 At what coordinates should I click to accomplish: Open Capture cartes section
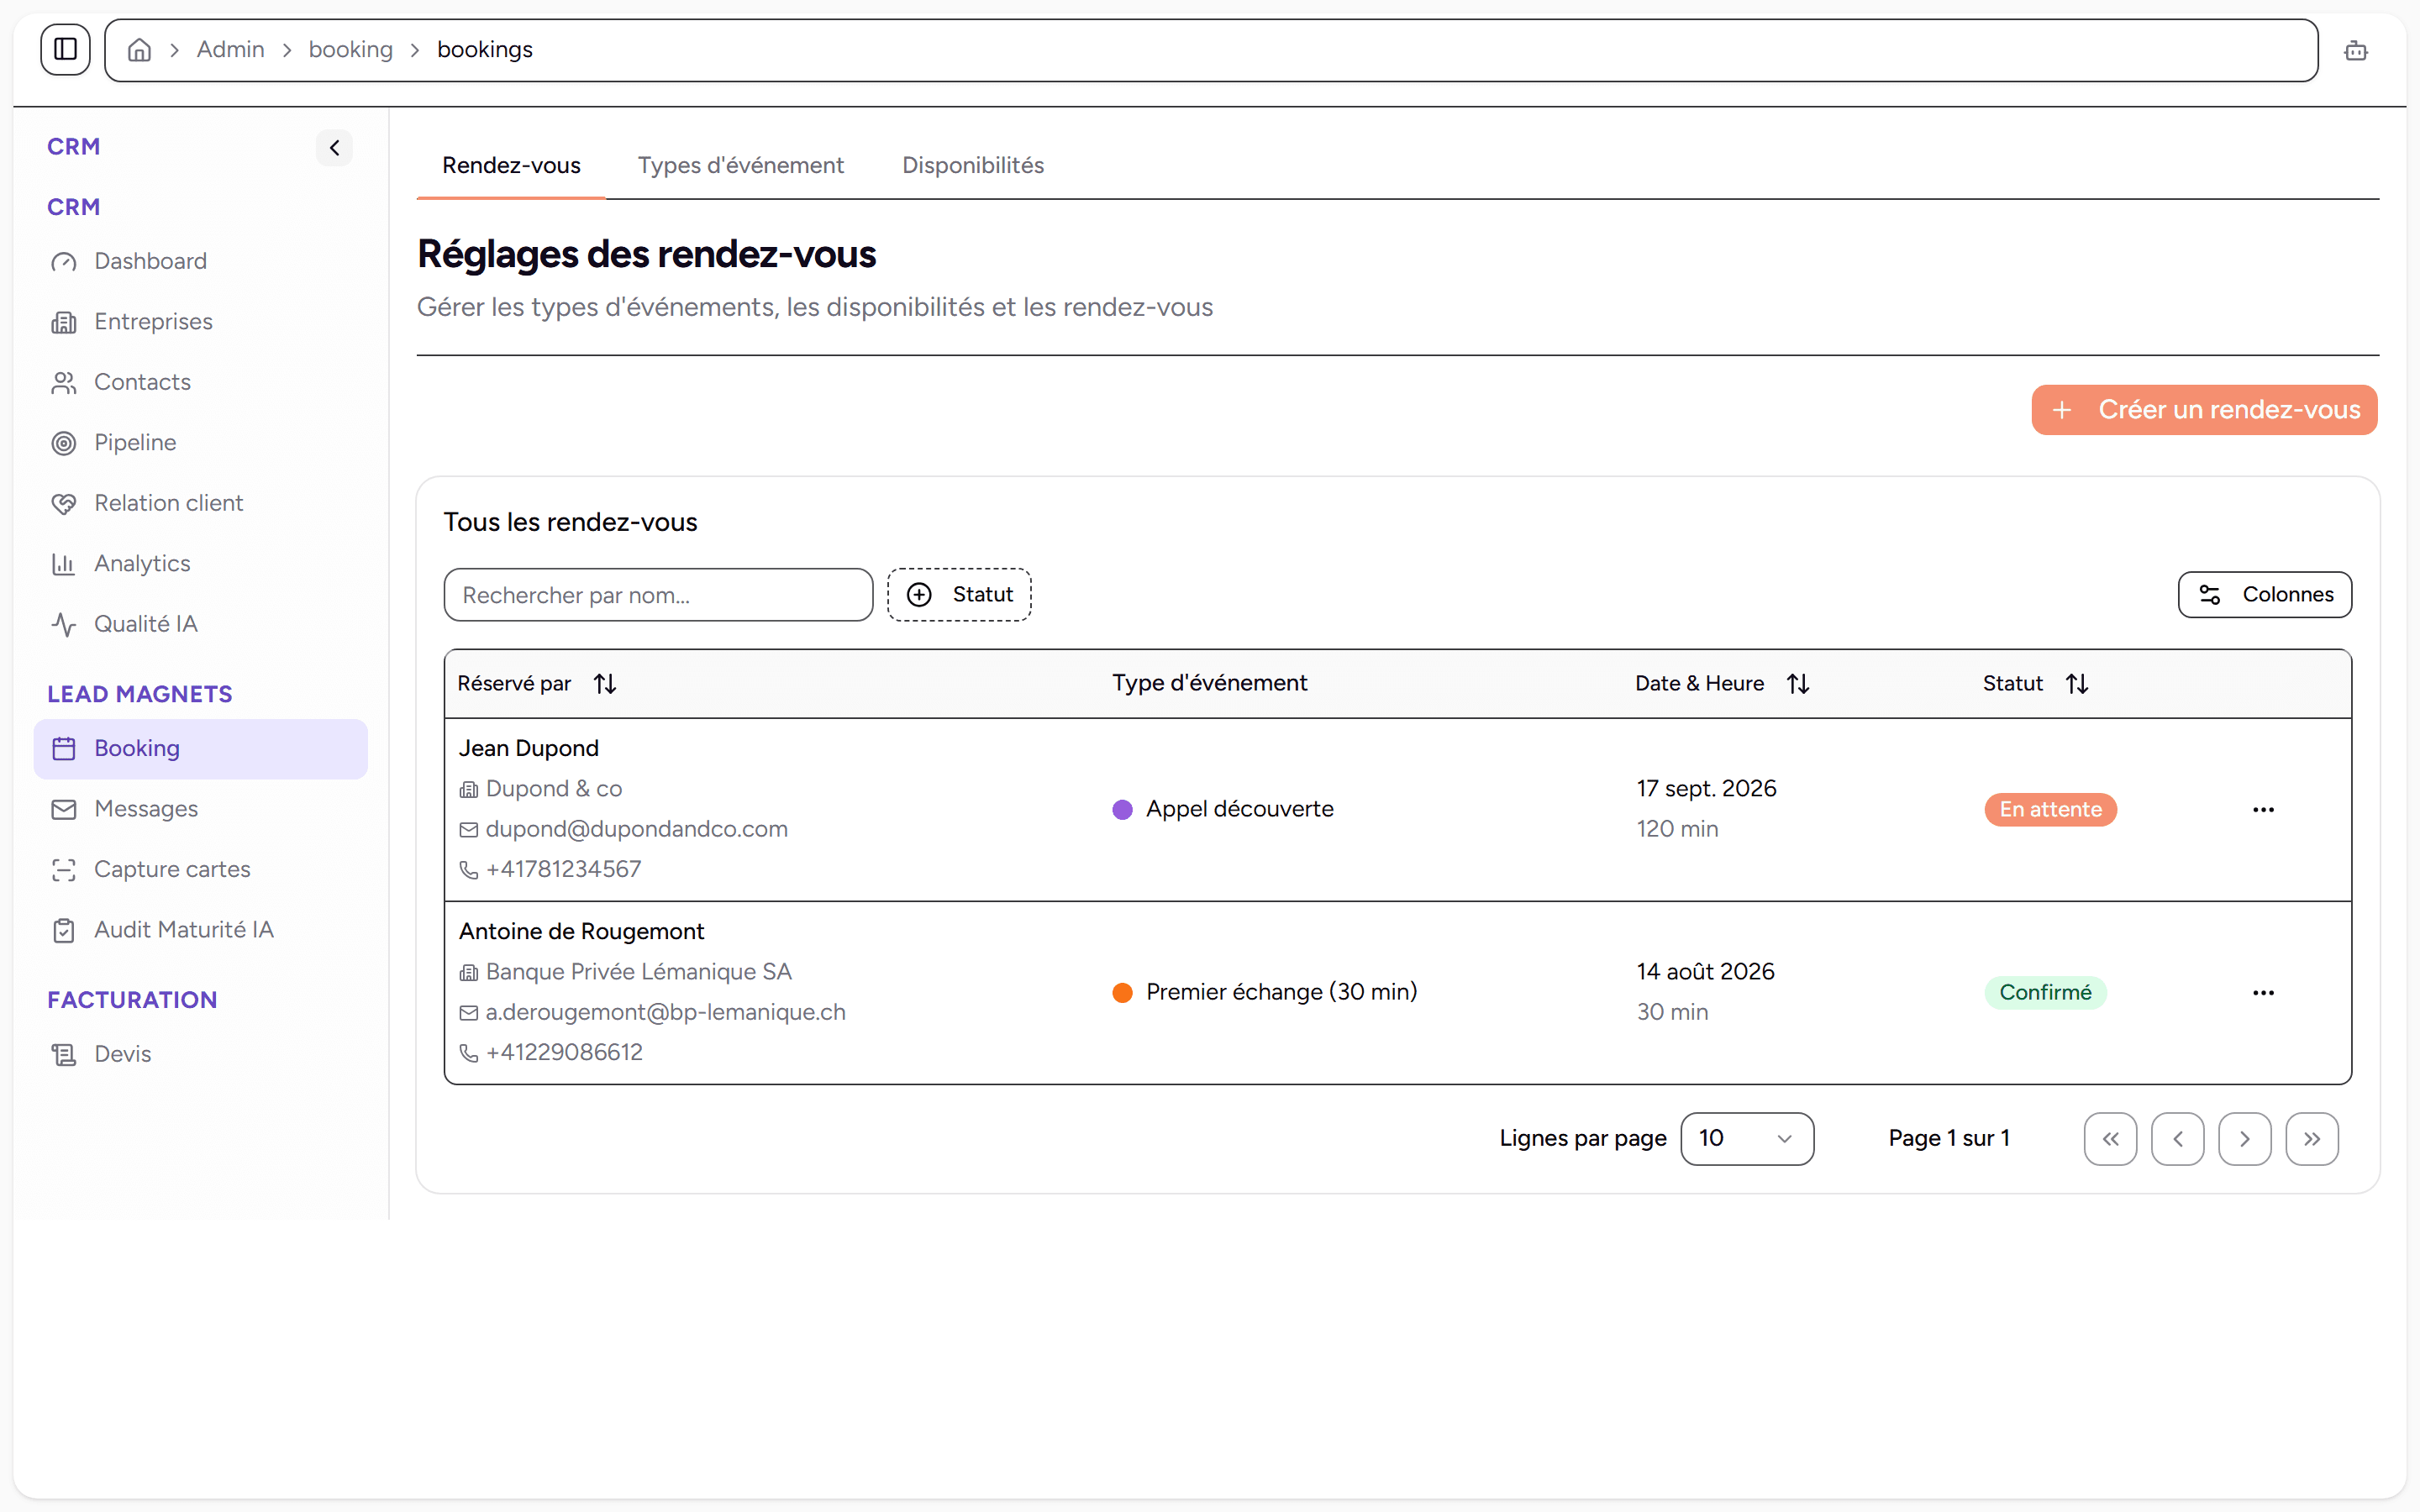pyautogui.click(x=200, y=870)
